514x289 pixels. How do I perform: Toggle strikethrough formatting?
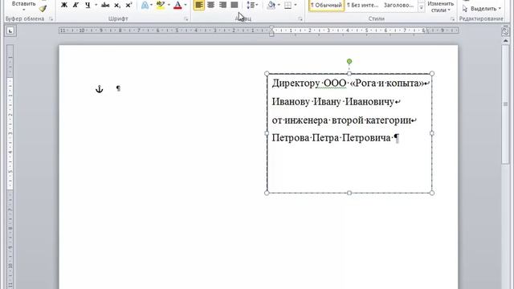[x=105, y=5]
